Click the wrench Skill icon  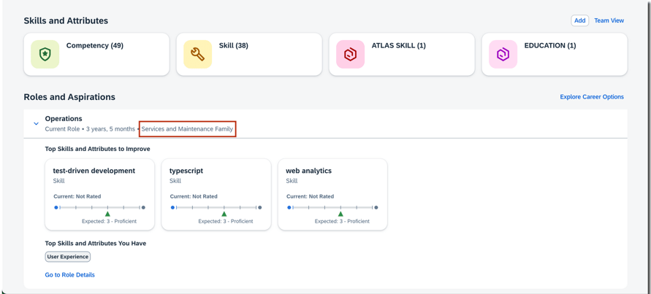[x=197, y=55]
